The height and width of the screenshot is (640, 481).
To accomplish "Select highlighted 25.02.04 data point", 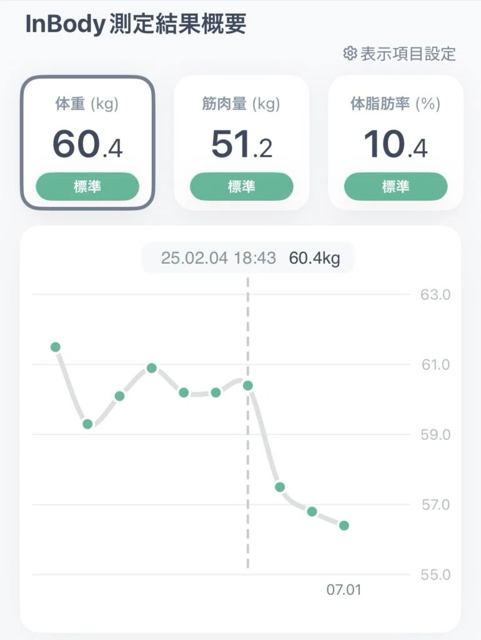I will tap(247, 386).
